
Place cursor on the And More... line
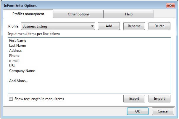point(18,81)
